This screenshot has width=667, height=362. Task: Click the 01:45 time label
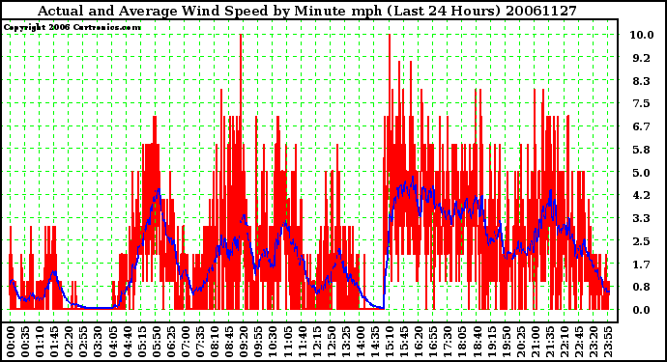54,342
